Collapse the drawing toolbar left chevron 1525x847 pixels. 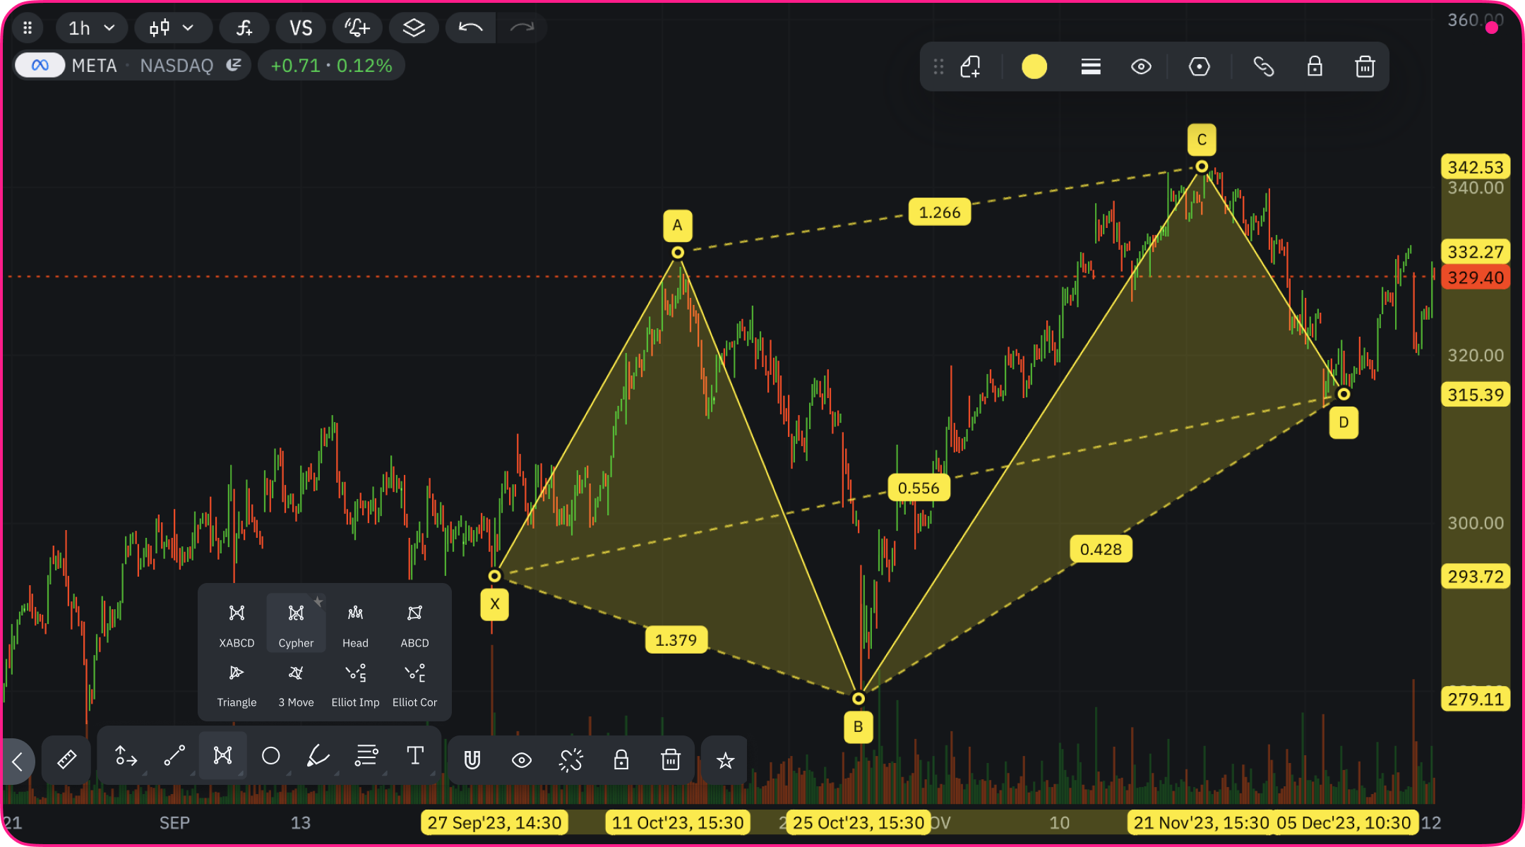[x=17, y=761]
